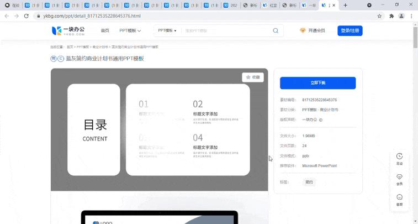Open the Chrome profile avatar icon
This screenshot has width=418, height=224.
point(401,16)
